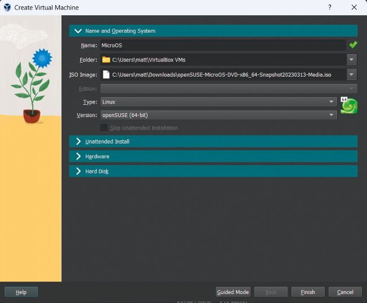This screenshot has height=303, width=367.
Task: Click the yellow folder icon in Folder field
Action: coord(106,60)
